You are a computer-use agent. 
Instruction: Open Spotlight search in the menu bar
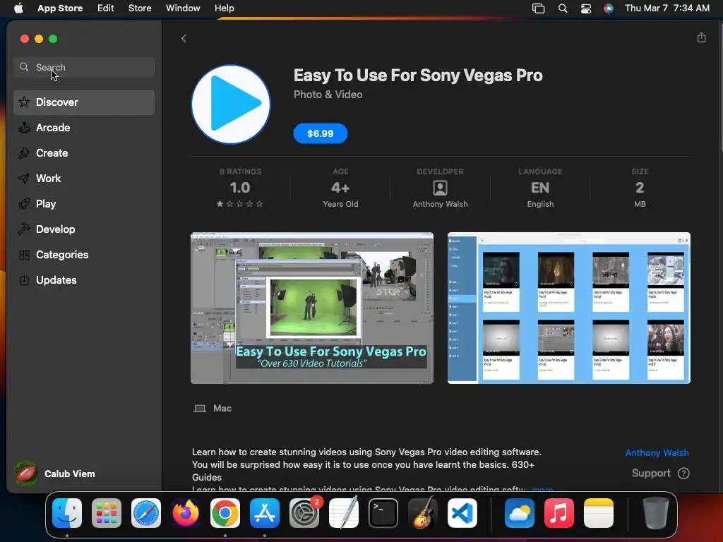coord(563,8)
